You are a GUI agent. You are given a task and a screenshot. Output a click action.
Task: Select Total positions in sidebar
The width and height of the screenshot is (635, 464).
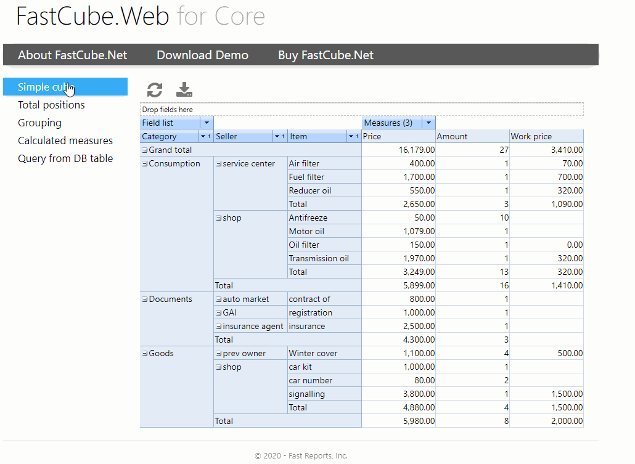[x=51, y=105]
